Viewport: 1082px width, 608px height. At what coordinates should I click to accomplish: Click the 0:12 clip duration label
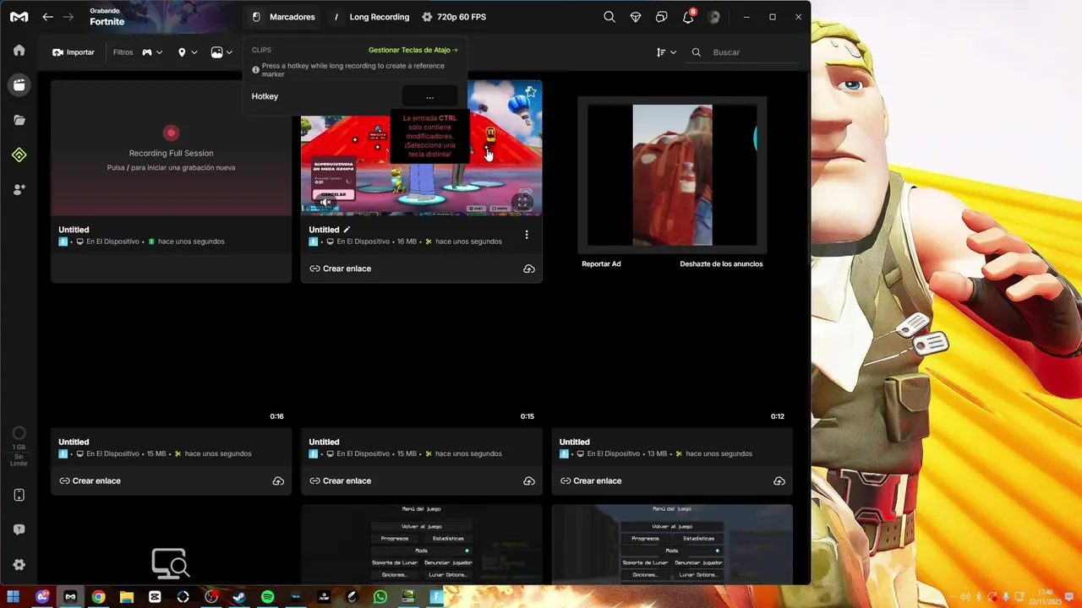(778, 416)
